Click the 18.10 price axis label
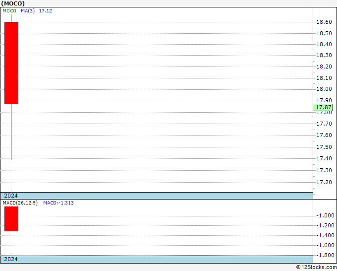The width and height of the screenshot is (337, 271). tap(324, 78)
